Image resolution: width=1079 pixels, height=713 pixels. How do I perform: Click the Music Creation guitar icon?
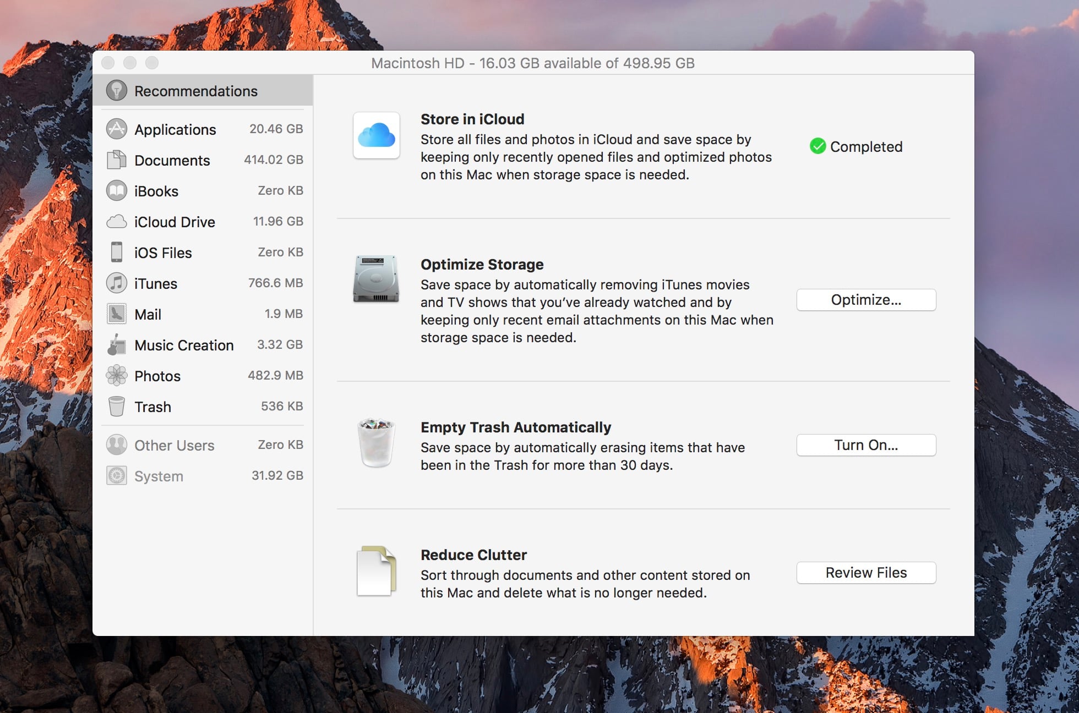coord(116,345)
